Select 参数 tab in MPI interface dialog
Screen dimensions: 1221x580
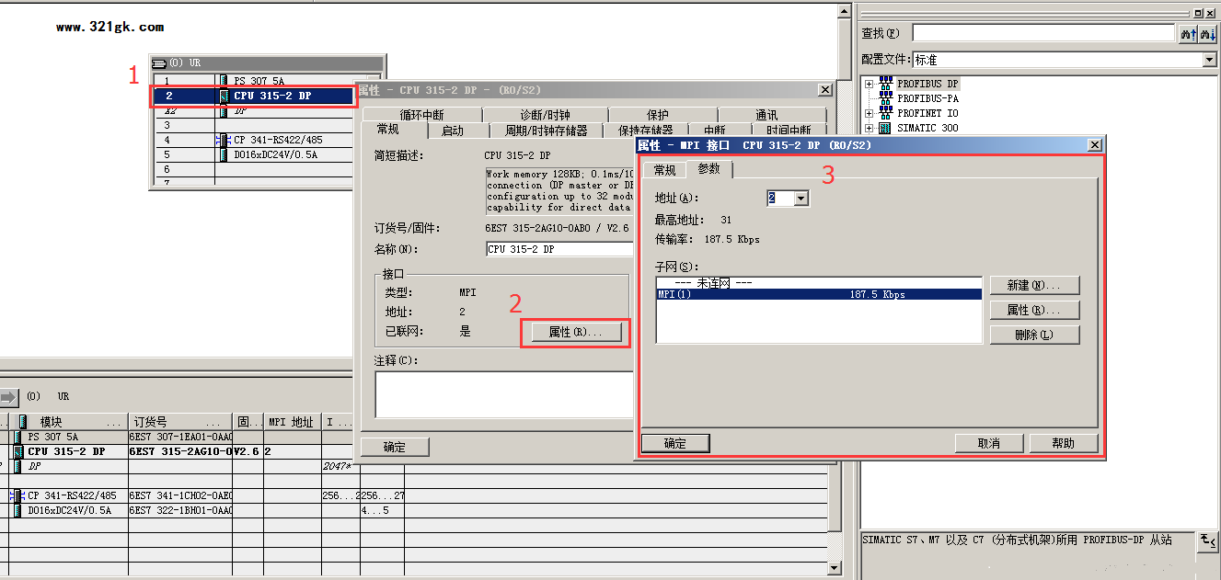point(709,169)
